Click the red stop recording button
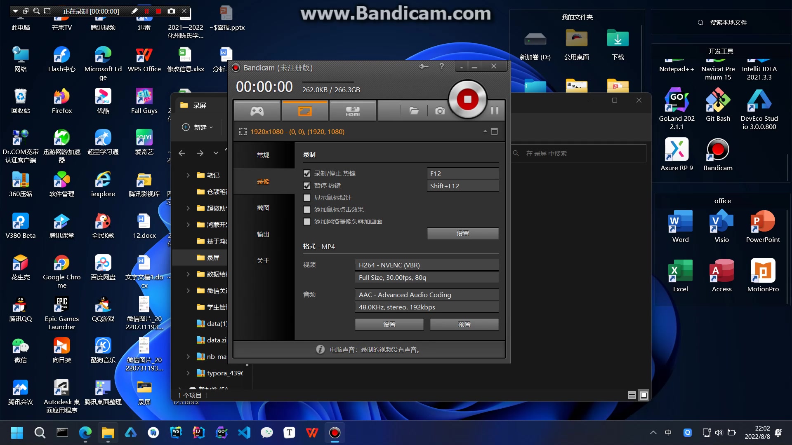The image size is (792, 445). pos(467,99)
